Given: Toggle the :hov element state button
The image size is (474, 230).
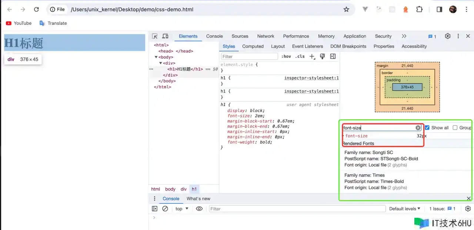Looking at the screenshot, I should tap(286, 57).
